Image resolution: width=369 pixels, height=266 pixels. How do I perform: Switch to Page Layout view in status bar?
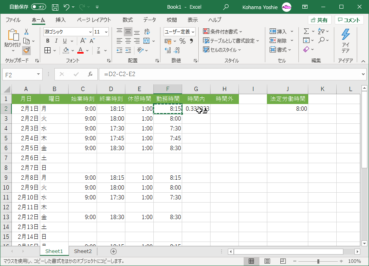tap(267, 261)
